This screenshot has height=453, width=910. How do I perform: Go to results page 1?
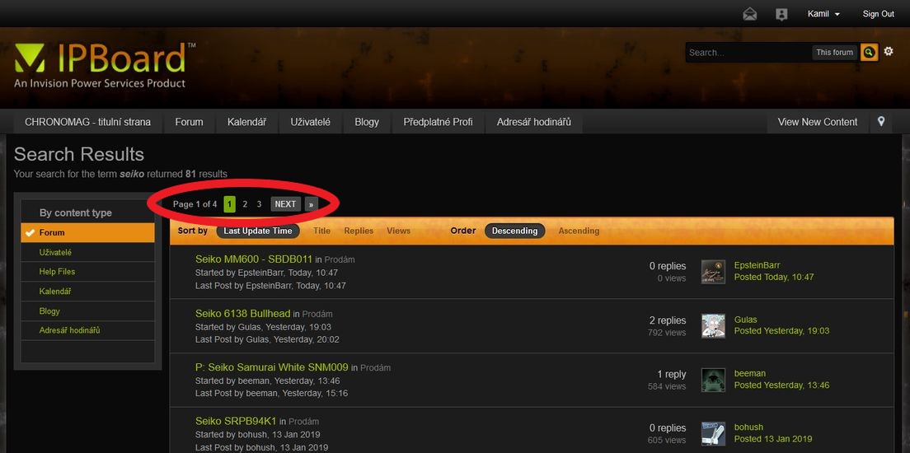pyautogui.click(x=229, y=204)
